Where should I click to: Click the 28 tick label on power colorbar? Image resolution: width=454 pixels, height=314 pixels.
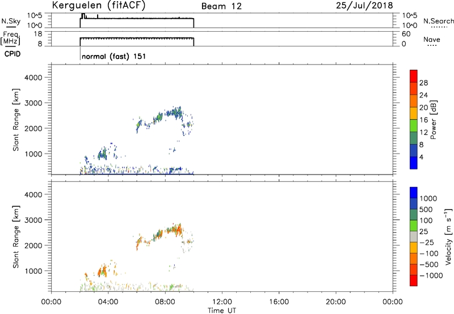coord(423,83)
